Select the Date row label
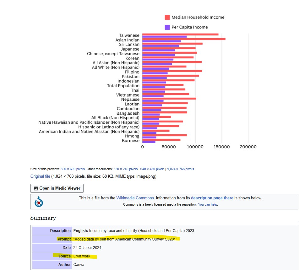 67,247
